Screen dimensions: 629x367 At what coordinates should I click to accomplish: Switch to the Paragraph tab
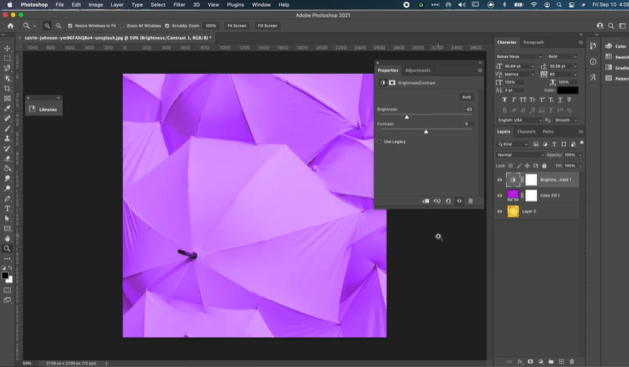[533, 42]
